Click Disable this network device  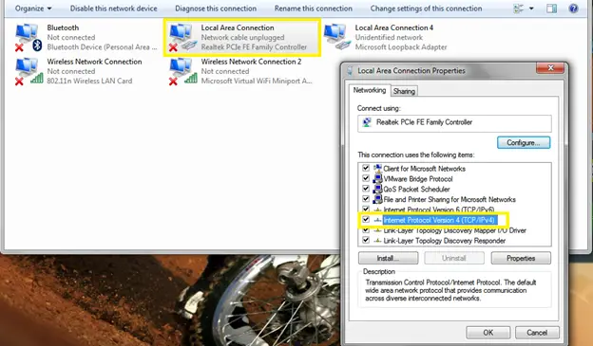(113, 9)
